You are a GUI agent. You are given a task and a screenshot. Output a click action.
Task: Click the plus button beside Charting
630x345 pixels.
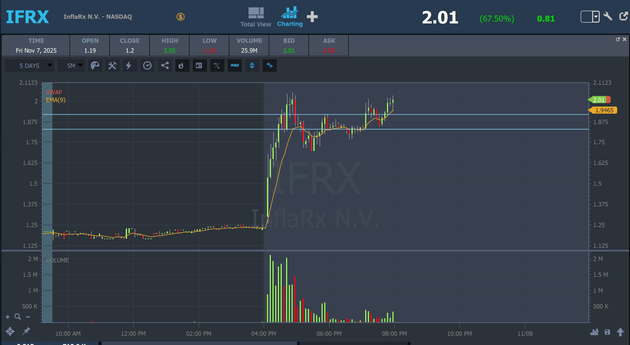point(312,17)
